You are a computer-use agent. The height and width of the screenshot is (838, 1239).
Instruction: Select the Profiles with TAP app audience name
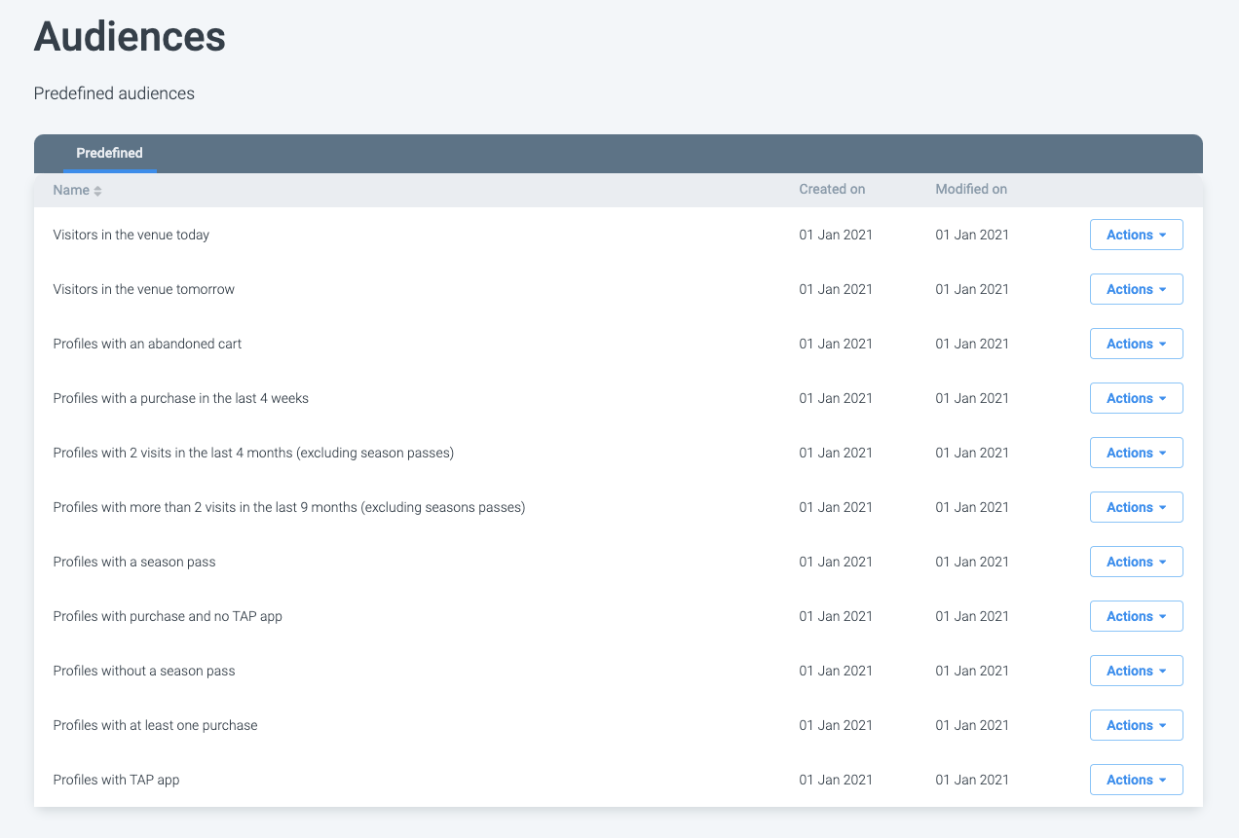[116, 780]
